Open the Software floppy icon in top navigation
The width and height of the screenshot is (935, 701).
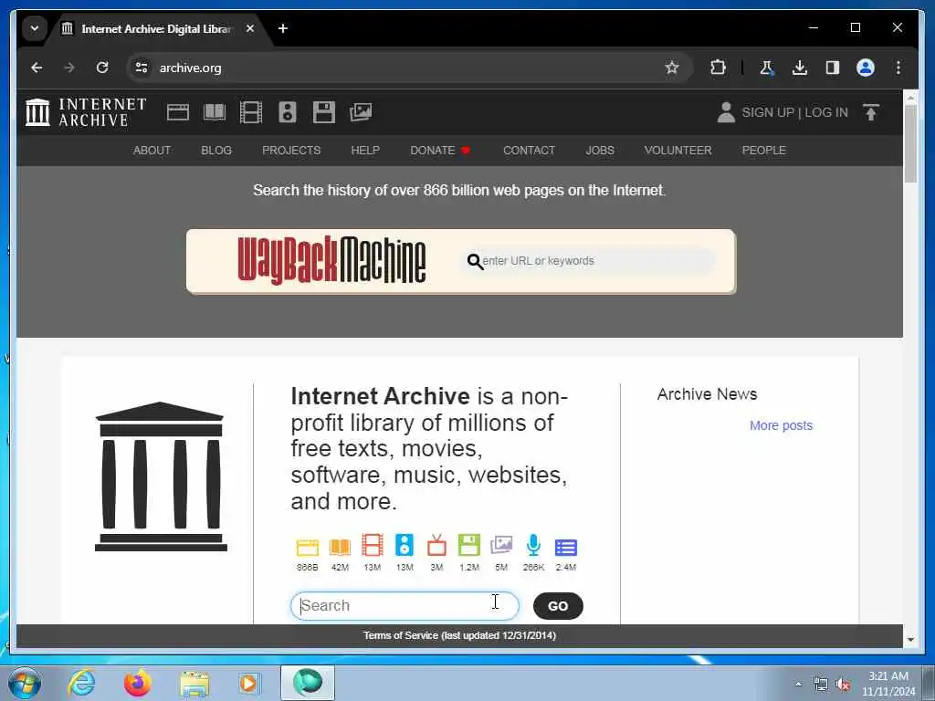tap(324, 112)
